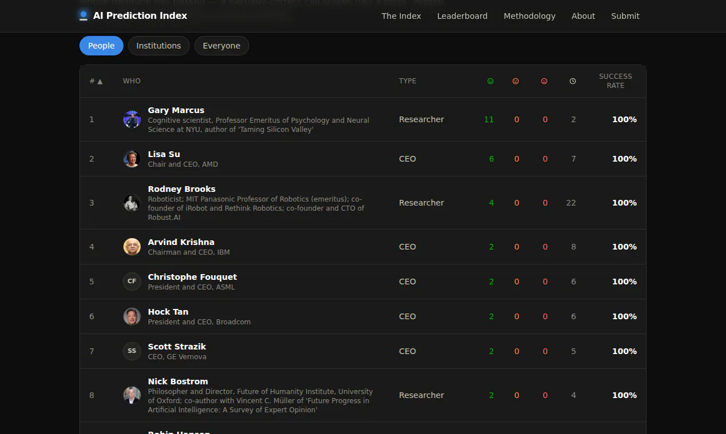
Task: Click Gary Marcus's correct count 11
Action: 489,119
